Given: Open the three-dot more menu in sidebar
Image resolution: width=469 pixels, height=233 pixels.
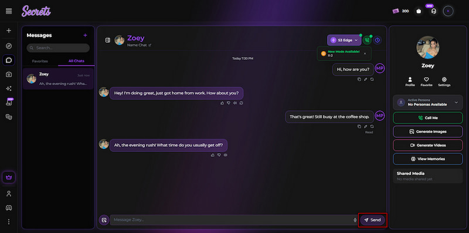Looking at the screenshot, I should [9, 222].
